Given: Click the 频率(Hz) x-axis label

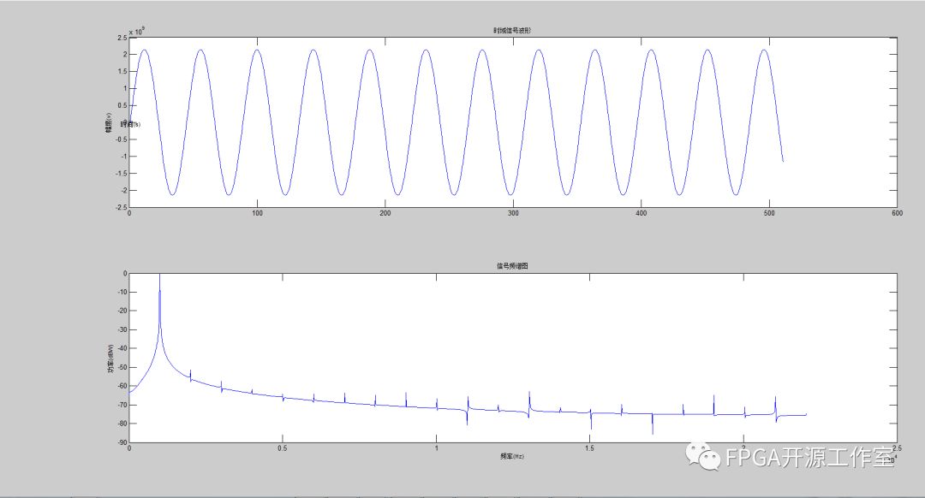Looking at the screenshot, I should click(512, 456).
